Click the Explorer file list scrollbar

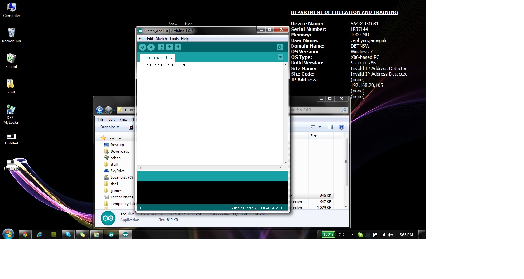pyautogui.click(x=346, y=162)
